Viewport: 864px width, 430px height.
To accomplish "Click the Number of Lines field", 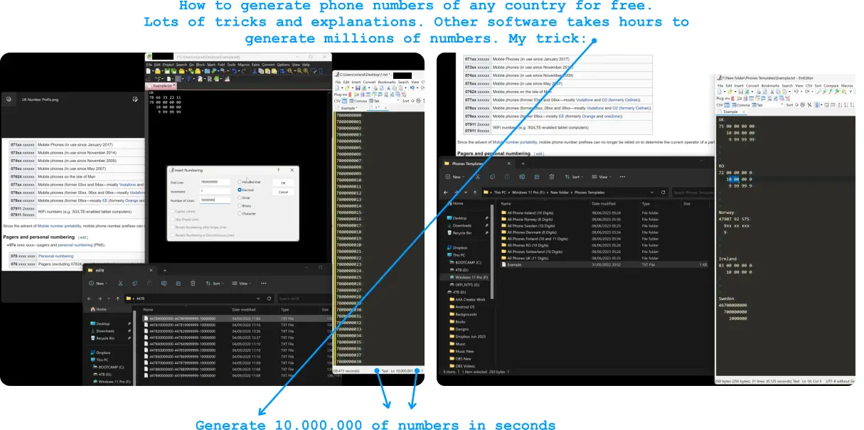I will 215,200.
